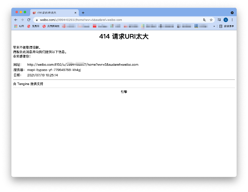Click the 引擎 footer text
This screenshot has height=192, width=248.
[x=124, y=92]
